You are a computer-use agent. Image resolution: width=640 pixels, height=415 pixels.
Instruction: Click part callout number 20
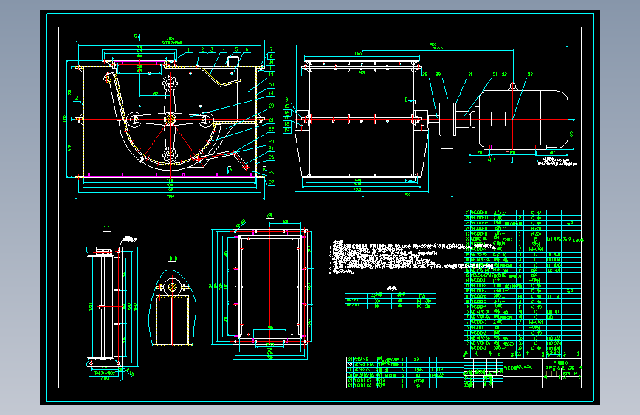(x=272, y=106)
